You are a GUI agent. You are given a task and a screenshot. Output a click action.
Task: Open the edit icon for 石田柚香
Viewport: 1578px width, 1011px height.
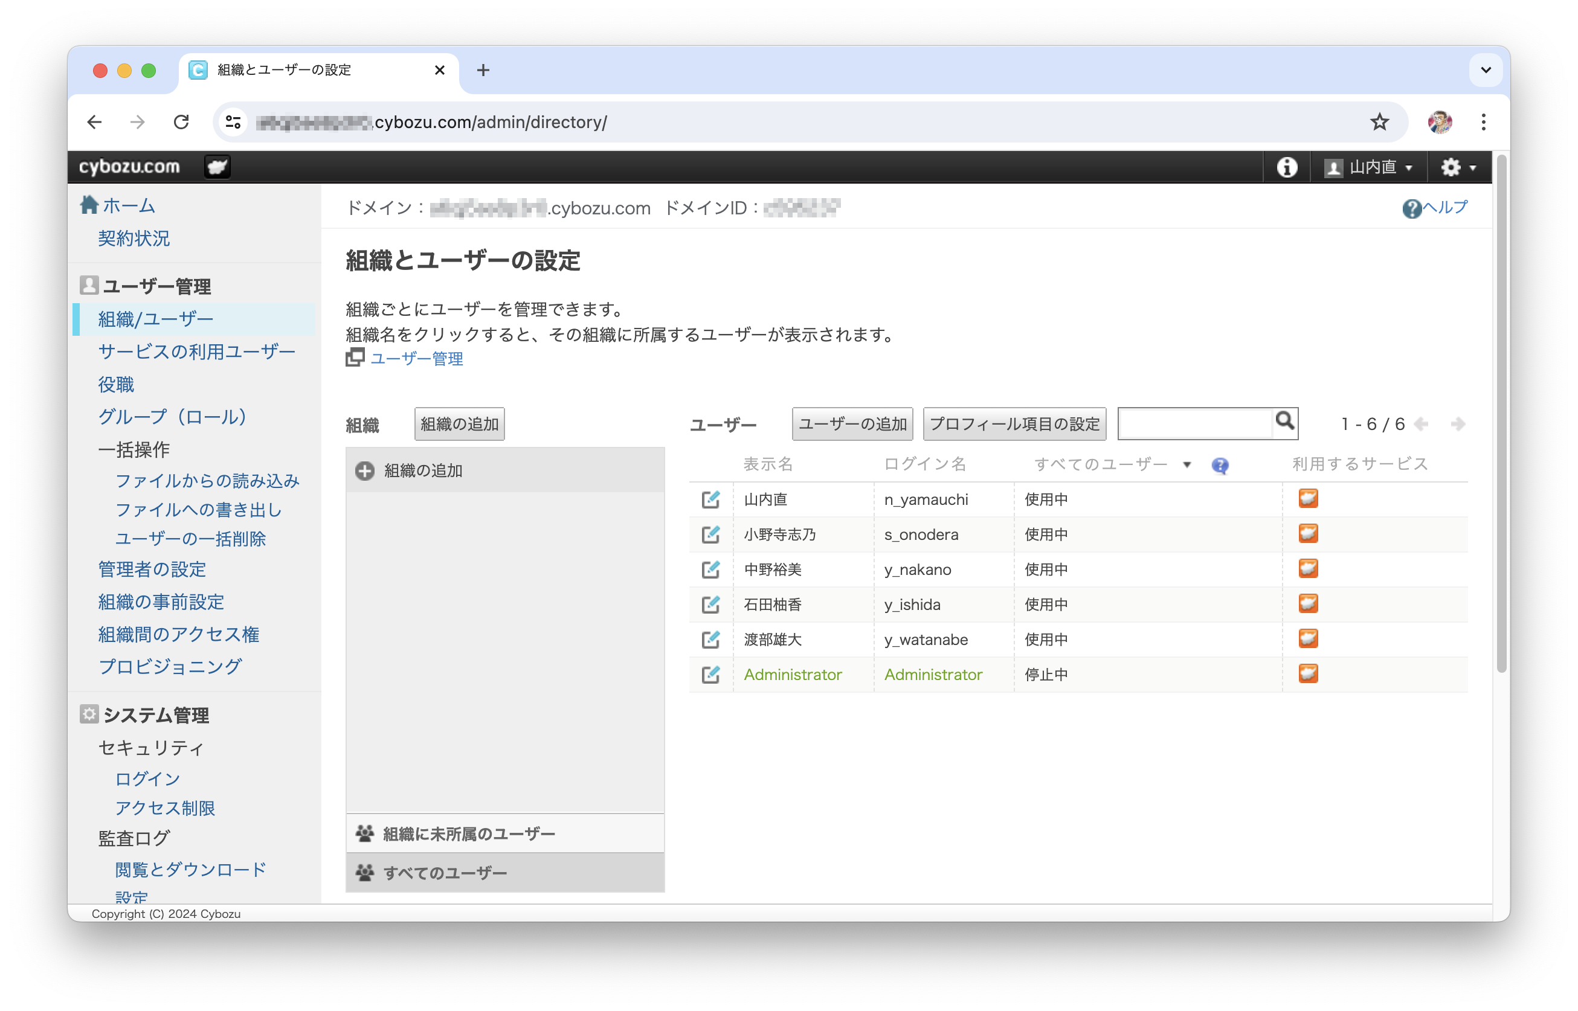tap(710, 605)
